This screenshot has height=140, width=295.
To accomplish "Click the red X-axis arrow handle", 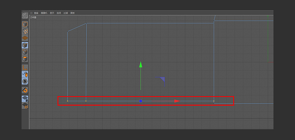I will (177, 101).
